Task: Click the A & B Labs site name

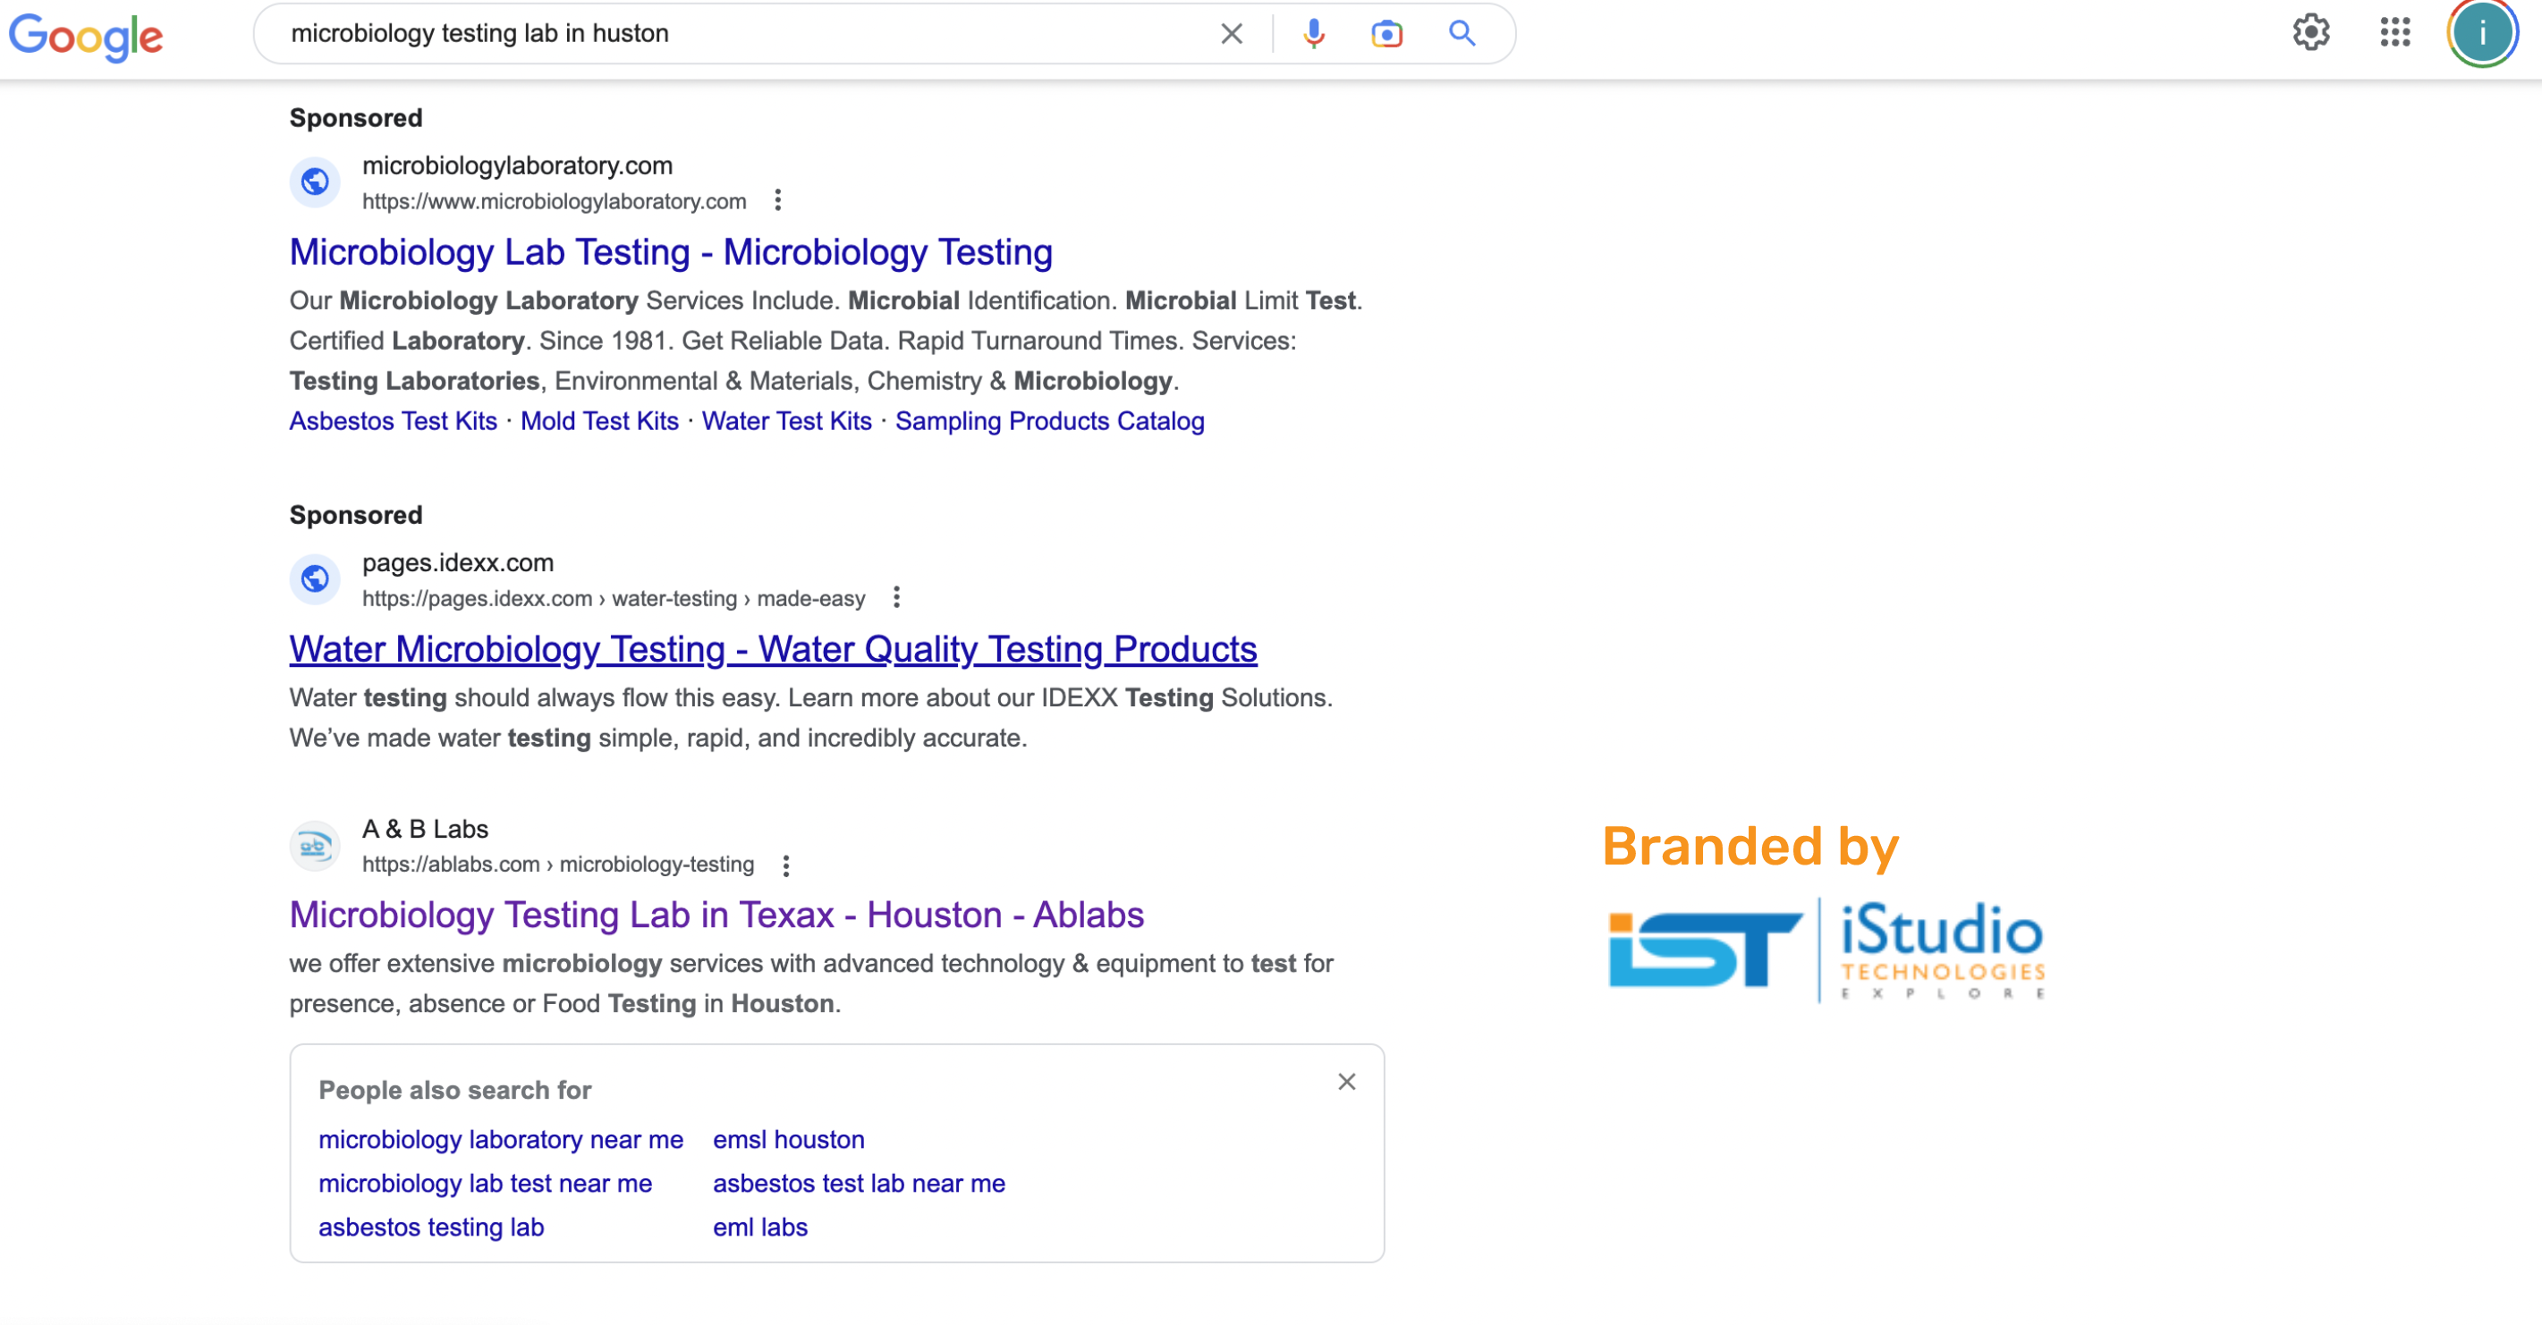Action: pos(424,829)
